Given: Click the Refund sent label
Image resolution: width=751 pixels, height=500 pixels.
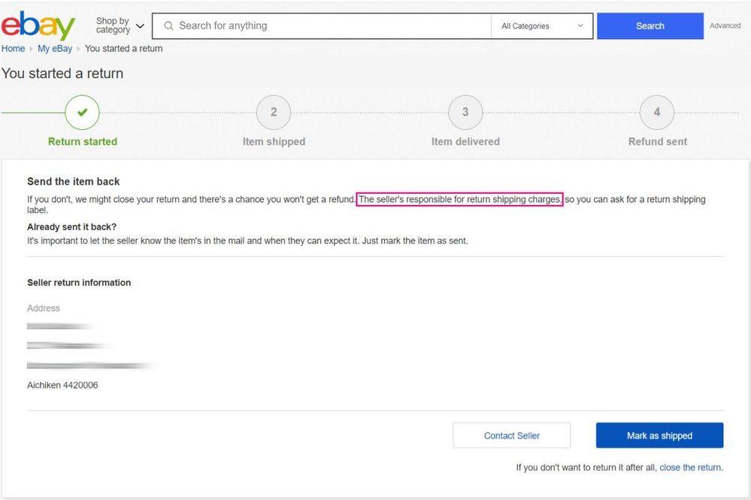Looking at the screenshot, I should (x=658, y=142).
